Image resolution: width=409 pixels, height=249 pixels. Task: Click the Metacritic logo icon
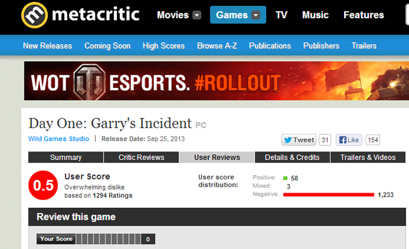35,15
